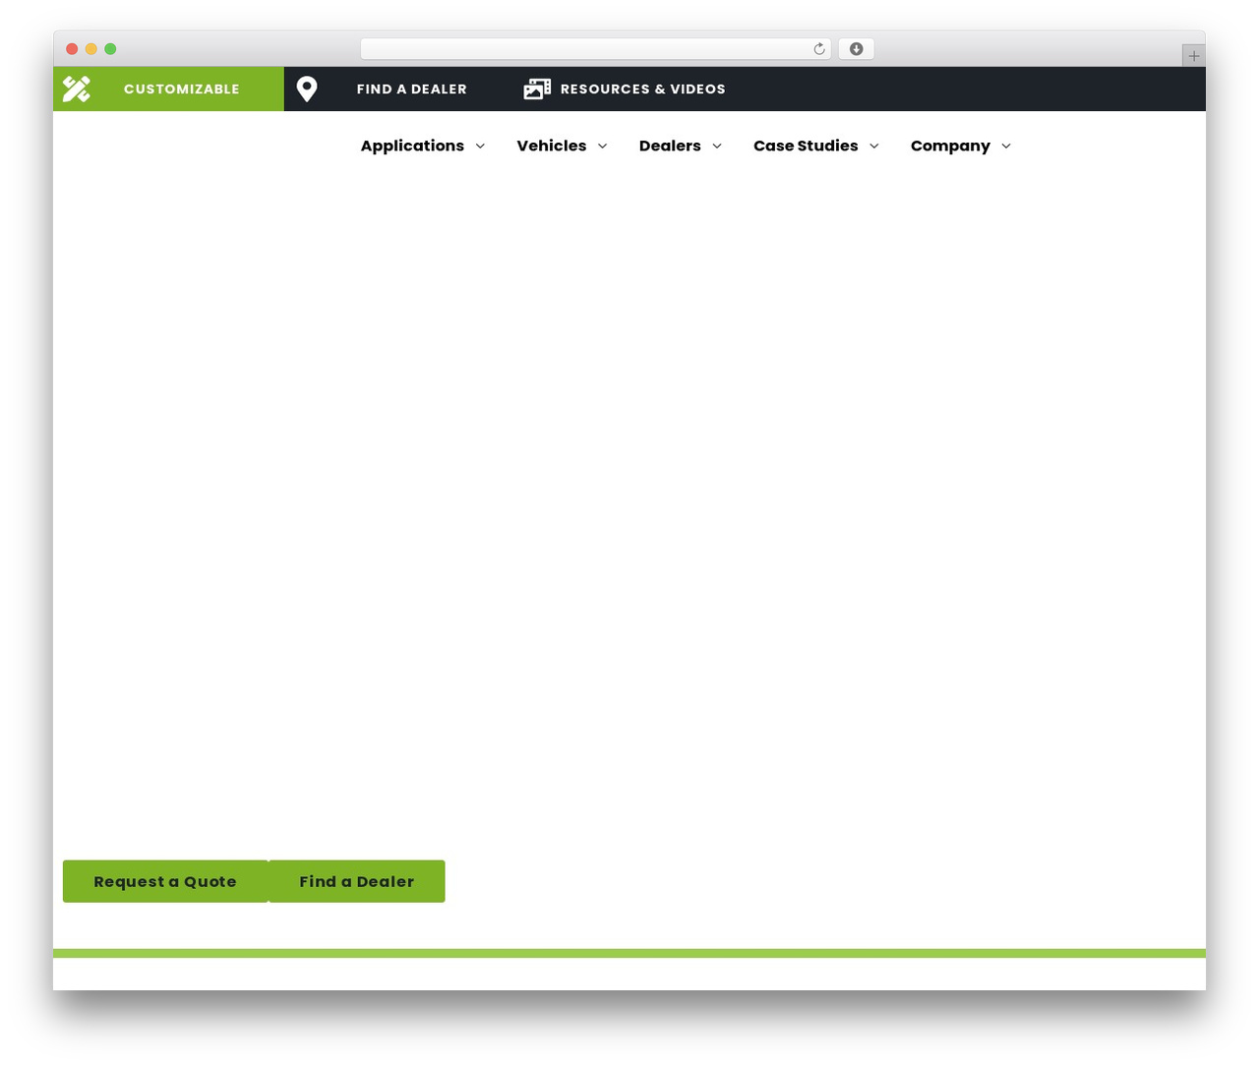Viewport: 1259px width, 1066px height.
Task: Click the Customizable pencil-ruler icon
Action: 77,89
